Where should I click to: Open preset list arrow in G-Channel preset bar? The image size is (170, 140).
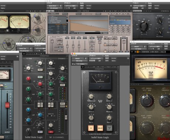tap(67, 56)
